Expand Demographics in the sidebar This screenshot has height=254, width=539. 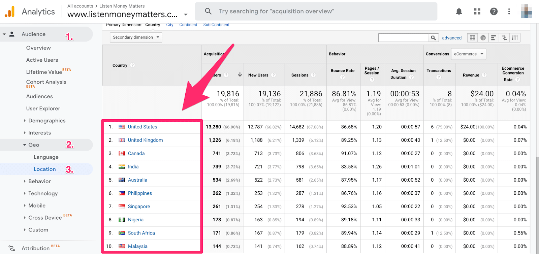click(25, 121)
